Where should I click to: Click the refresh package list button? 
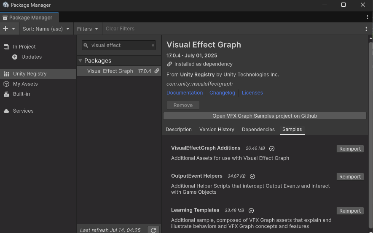[x=153, y=230]
